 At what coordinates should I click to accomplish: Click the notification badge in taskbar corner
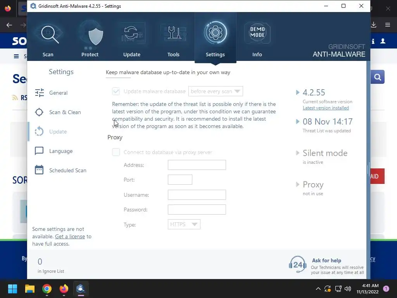coord(386,289)
